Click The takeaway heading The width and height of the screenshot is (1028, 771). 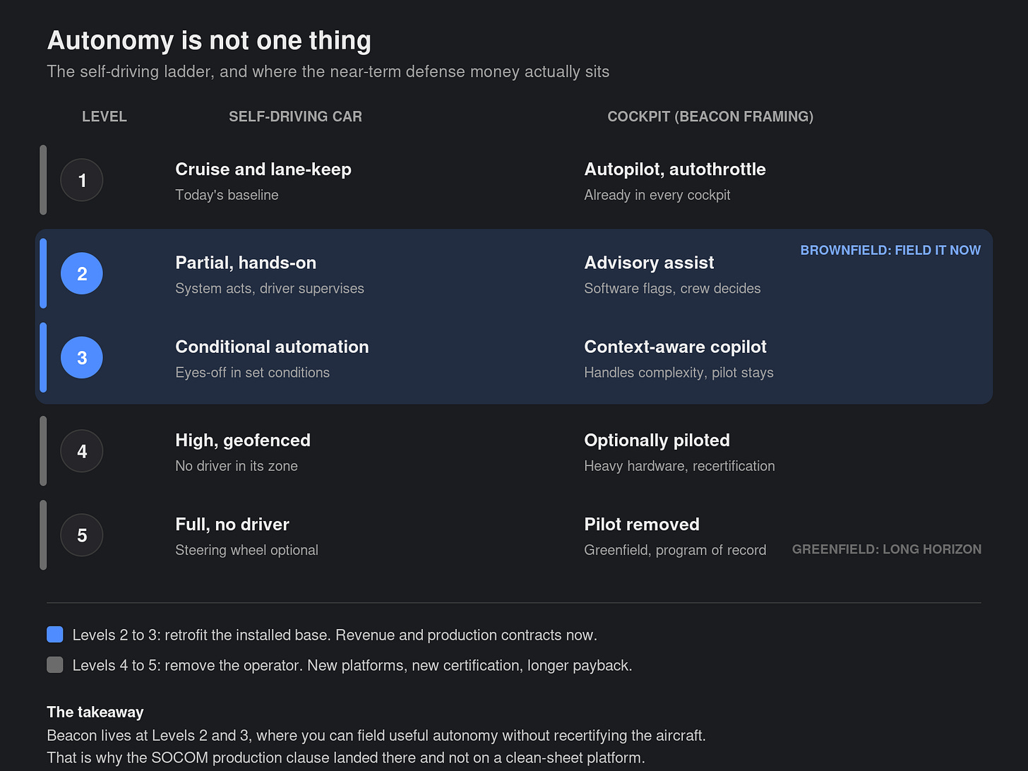95,712
